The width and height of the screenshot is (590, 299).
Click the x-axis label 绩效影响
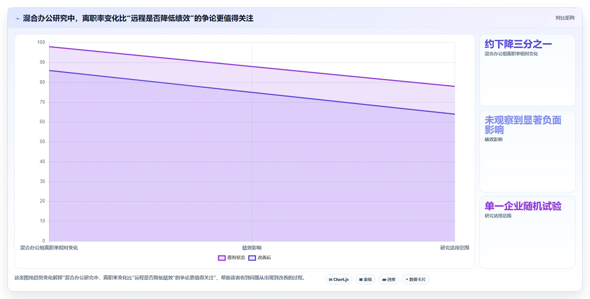[252, 248]
